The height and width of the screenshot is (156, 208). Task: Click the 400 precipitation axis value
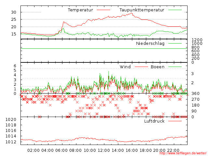click(x=196, y=55)
